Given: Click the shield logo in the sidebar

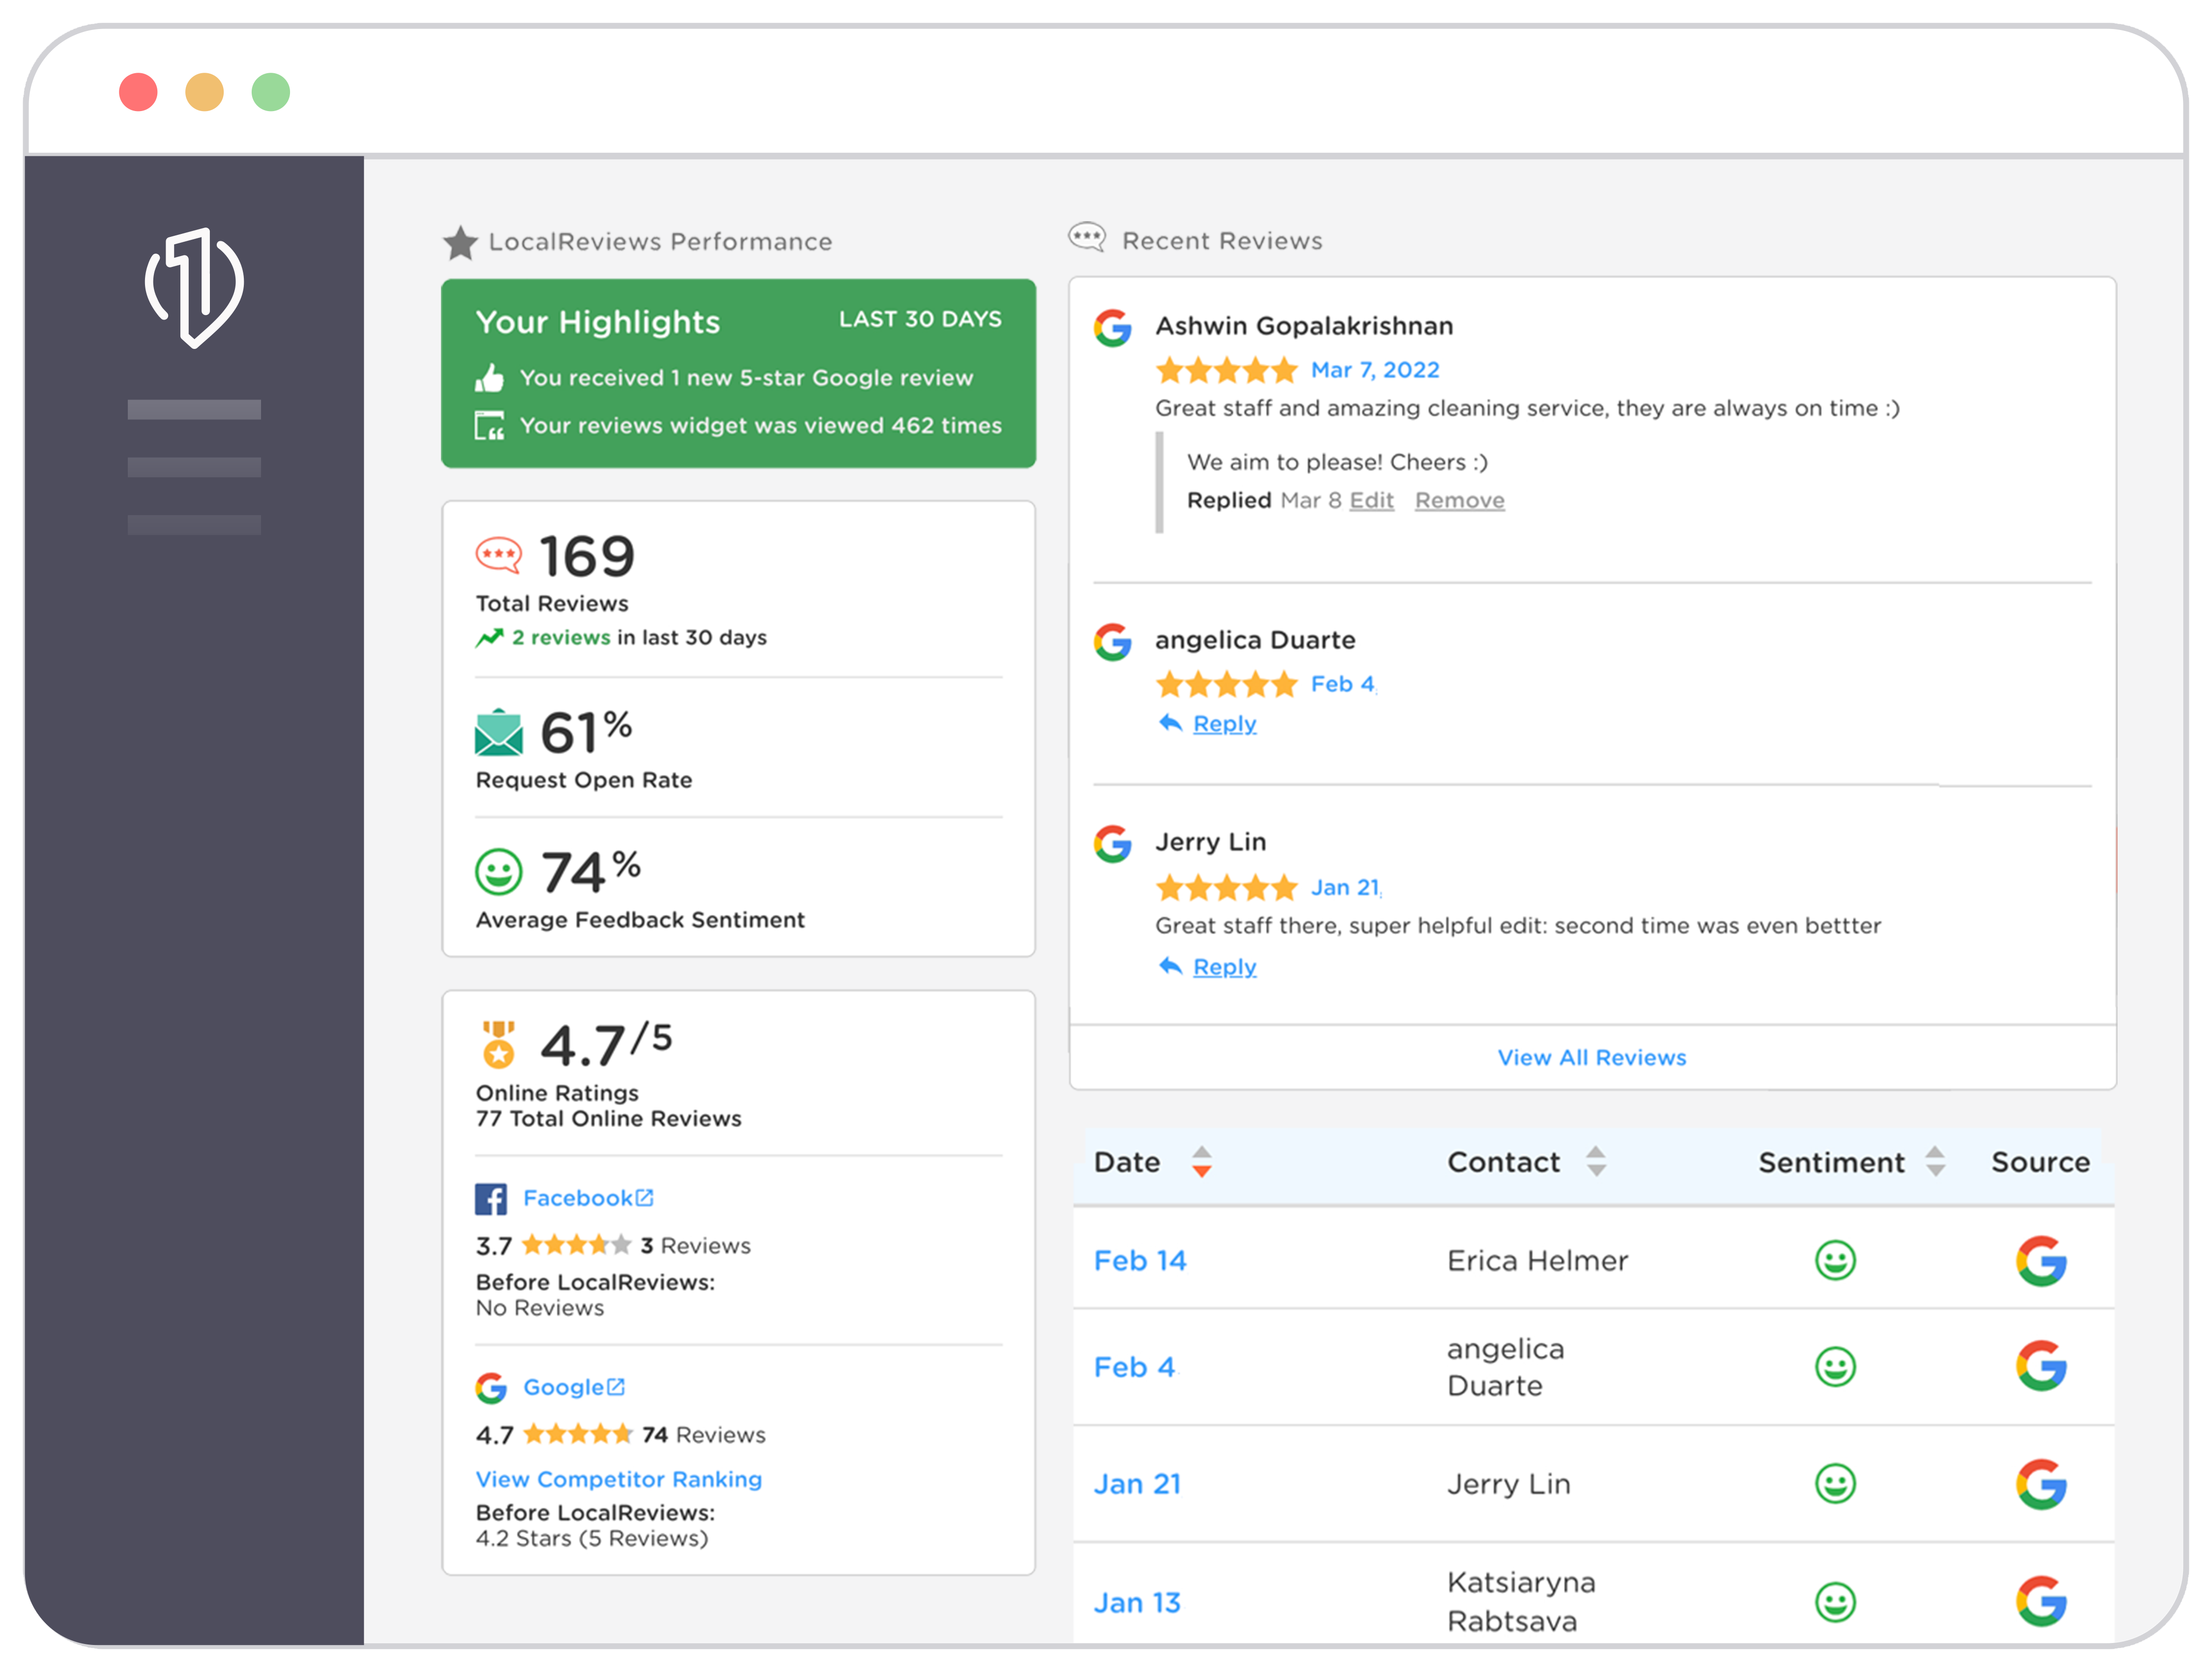Looking at the screenshot, I should (x=194, y=287).
